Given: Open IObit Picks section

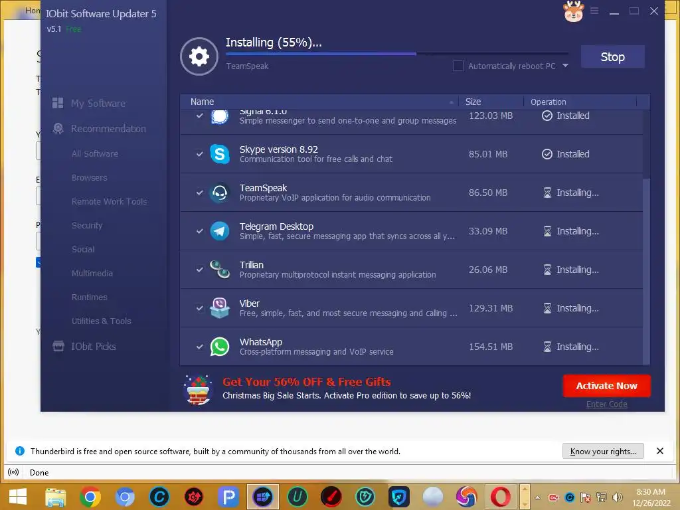Looking at the screenshot, I should pos(94,346).
